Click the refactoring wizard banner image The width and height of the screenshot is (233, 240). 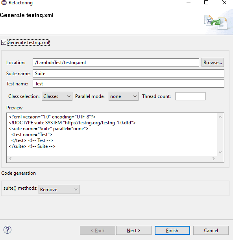pos(216,22)
